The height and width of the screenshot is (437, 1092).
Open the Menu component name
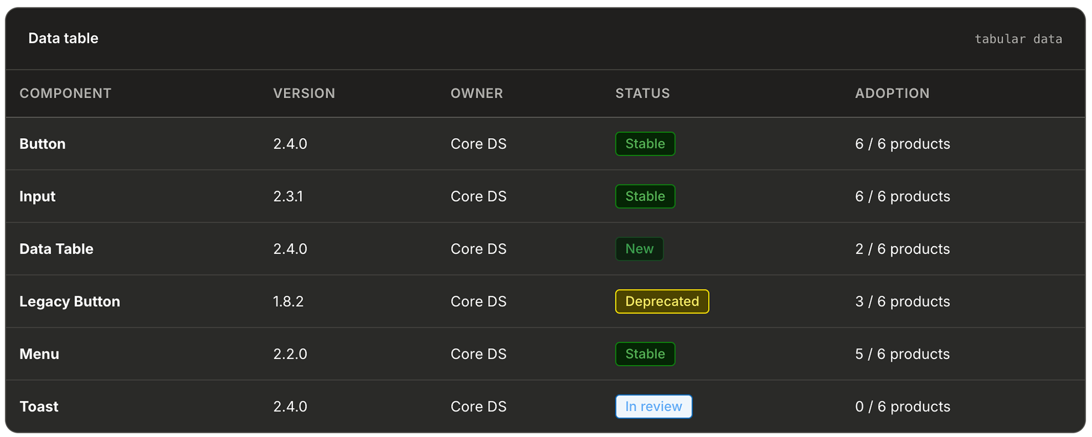(39, 354)
